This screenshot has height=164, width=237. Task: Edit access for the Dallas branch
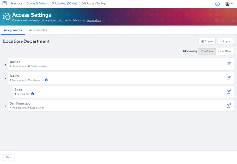click(229, 78)
